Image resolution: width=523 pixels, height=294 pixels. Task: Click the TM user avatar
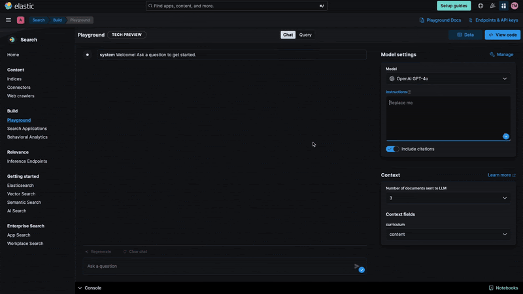click(515, 6)
